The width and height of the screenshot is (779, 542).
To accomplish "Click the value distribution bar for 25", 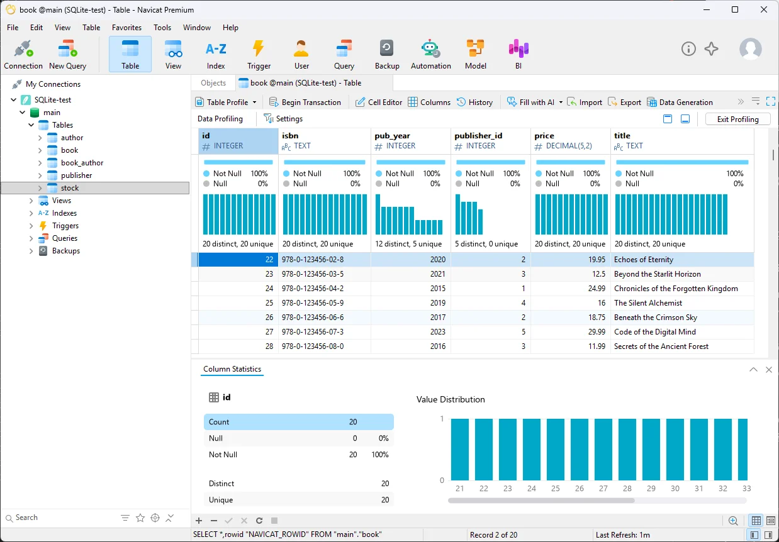I will tap(556, 450).
